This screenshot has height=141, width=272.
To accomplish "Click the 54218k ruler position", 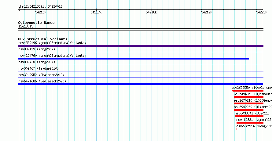I will (x=152, y=12).
